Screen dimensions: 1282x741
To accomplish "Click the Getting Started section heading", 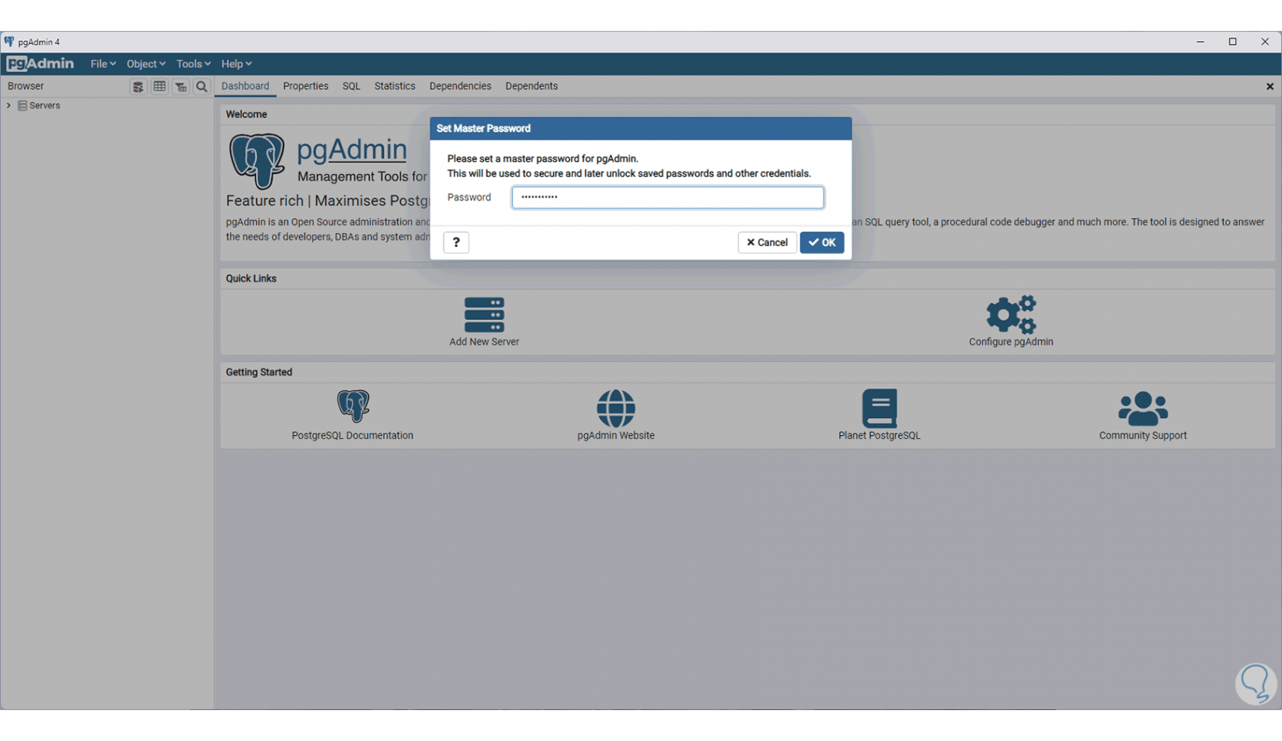I will point(259,372).
